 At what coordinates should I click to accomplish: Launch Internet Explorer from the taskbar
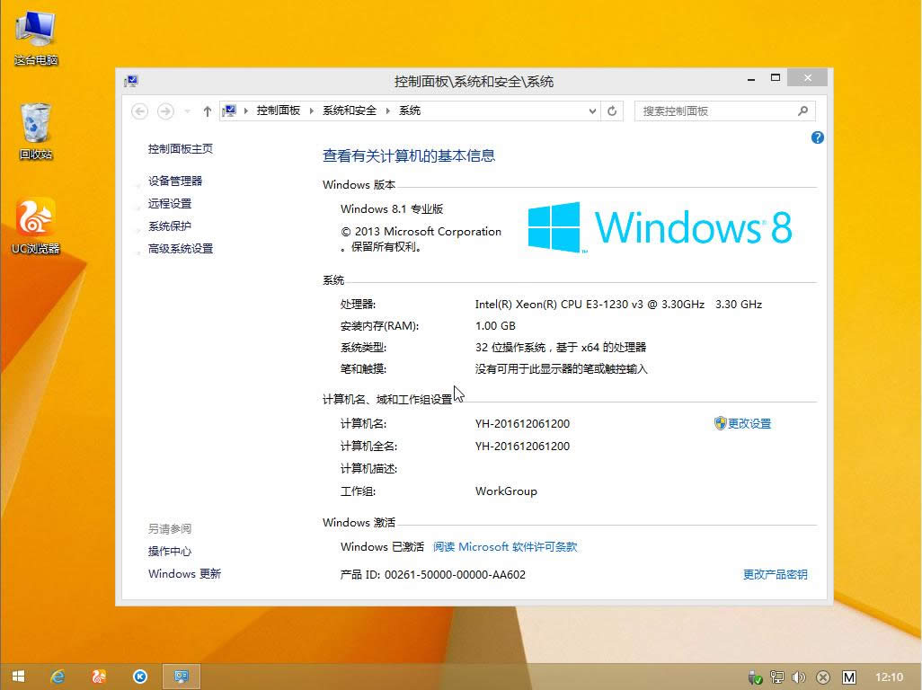click(x=58, y=677)
